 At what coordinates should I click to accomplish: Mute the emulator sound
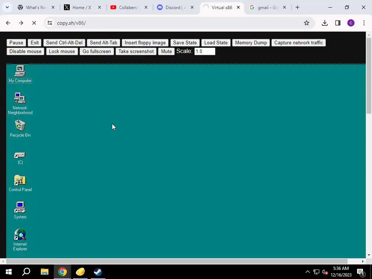166,52
